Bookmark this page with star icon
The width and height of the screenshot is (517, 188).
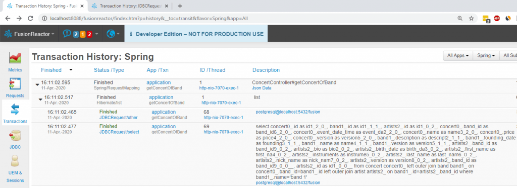pyautogui.click(x=472, y=19)
